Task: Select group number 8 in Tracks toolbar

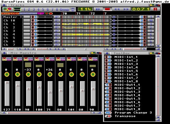Action: tap(57, 10)
